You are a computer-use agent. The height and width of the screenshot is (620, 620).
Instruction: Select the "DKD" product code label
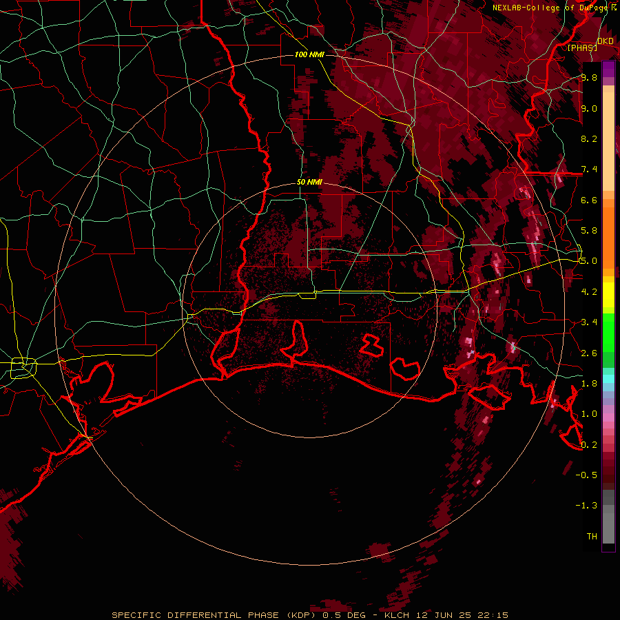click(605, 41)
